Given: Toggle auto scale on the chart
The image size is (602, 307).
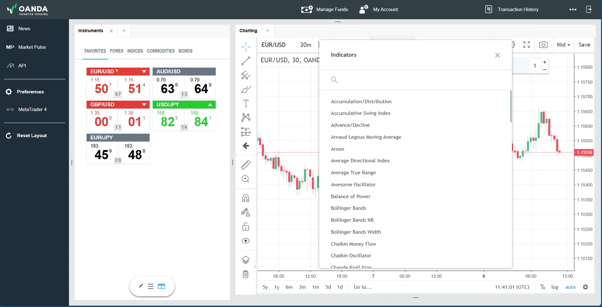Looking at the screenshot, I should click(x=570, y=287).
